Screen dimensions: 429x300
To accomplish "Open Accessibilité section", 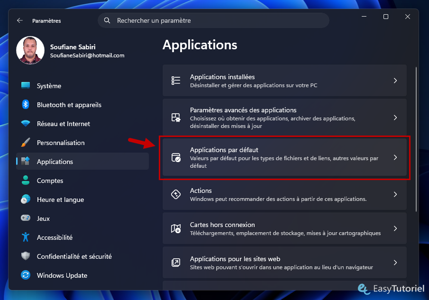I will tap(82, 237).
